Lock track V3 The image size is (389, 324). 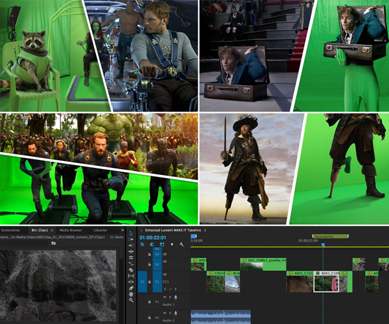[x=149, y=255]
